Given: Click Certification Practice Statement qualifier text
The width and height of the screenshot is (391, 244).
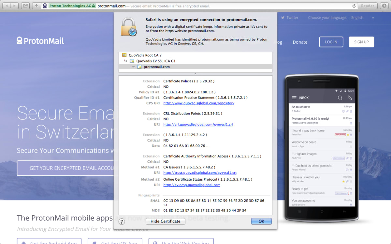Looking at the screenshot, I should tap(206, 98).
